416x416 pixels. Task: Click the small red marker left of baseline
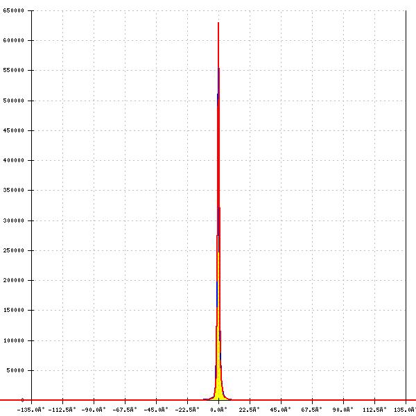coord(22,400)
